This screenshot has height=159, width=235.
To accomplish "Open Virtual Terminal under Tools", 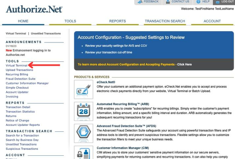I will [17, 65].
